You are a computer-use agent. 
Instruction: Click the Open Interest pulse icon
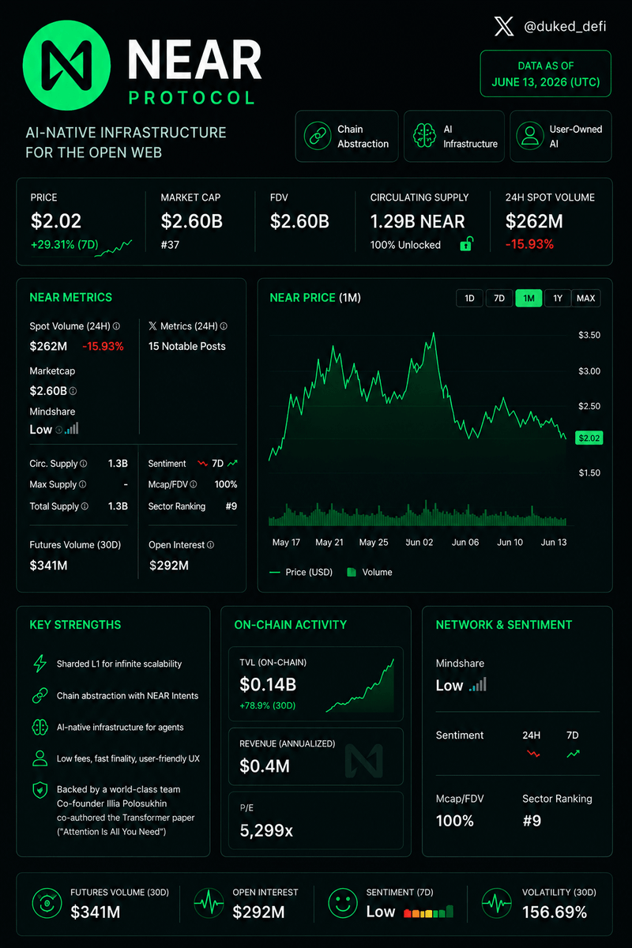(x=209, y=903)
